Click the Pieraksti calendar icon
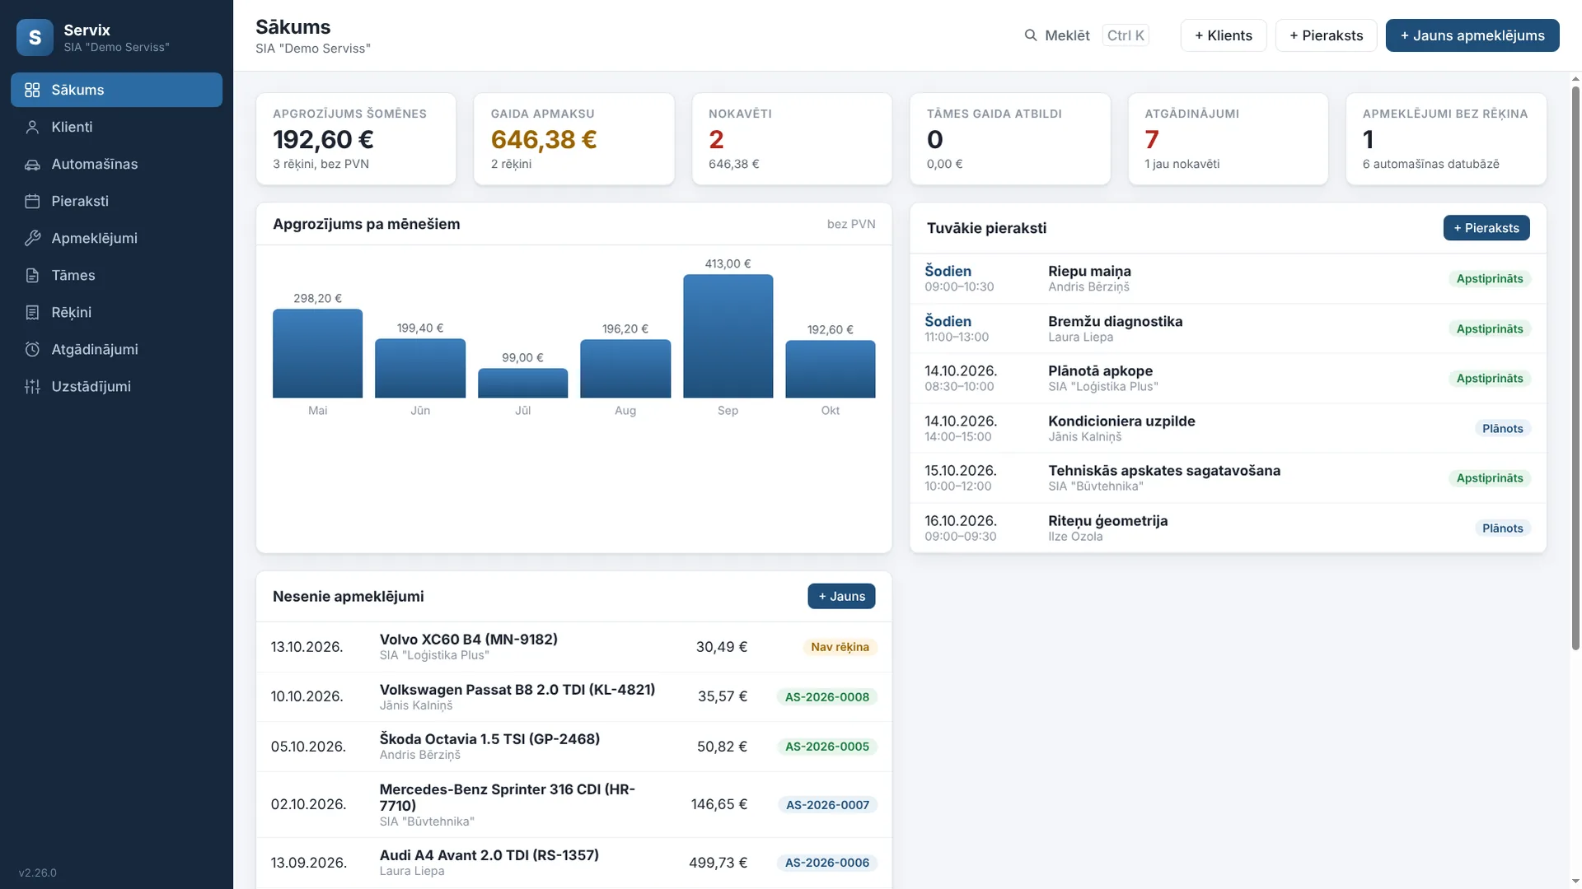Viewport: 1582px width, 889px height. pos(32,201)
